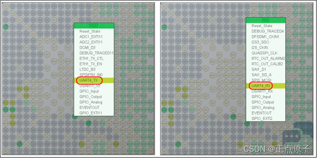Pick ETH1_TX_EN from the pin menu

point(94,64)
